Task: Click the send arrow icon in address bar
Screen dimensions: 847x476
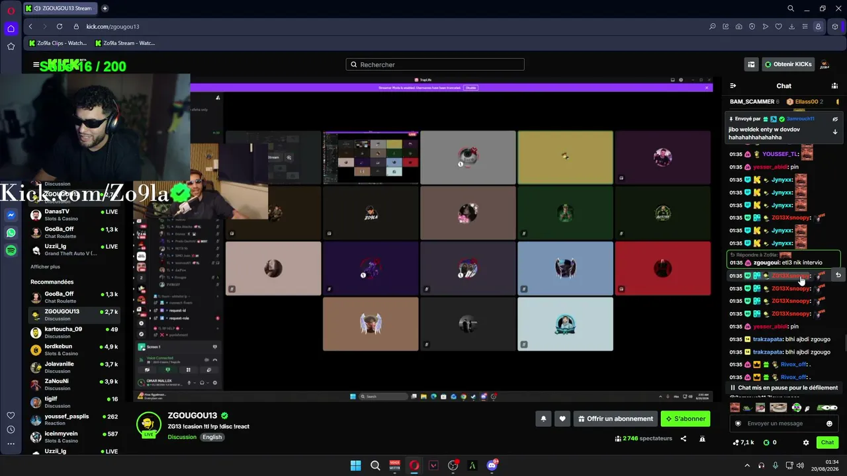Action: pyautogui.click(x=765, y=26)
